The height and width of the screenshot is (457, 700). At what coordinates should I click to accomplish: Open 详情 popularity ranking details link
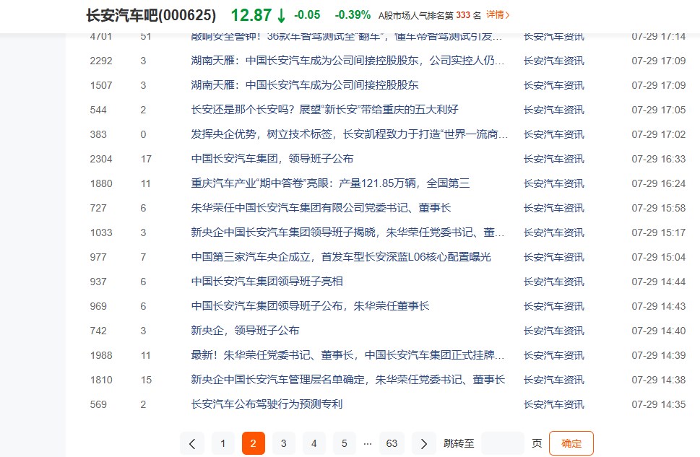(x=498, y=14)
